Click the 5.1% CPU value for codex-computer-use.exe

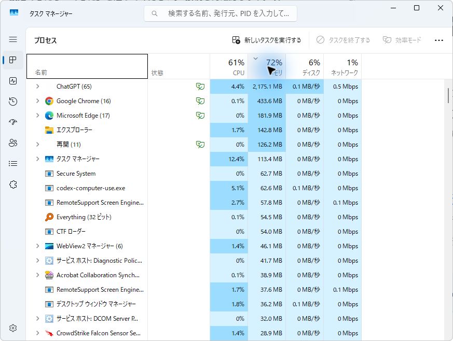tap(238, 188)
